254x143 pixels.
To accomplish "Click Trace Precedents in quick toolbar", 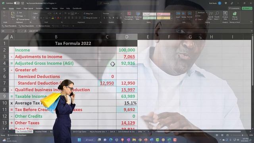I will tap(9, 26).
